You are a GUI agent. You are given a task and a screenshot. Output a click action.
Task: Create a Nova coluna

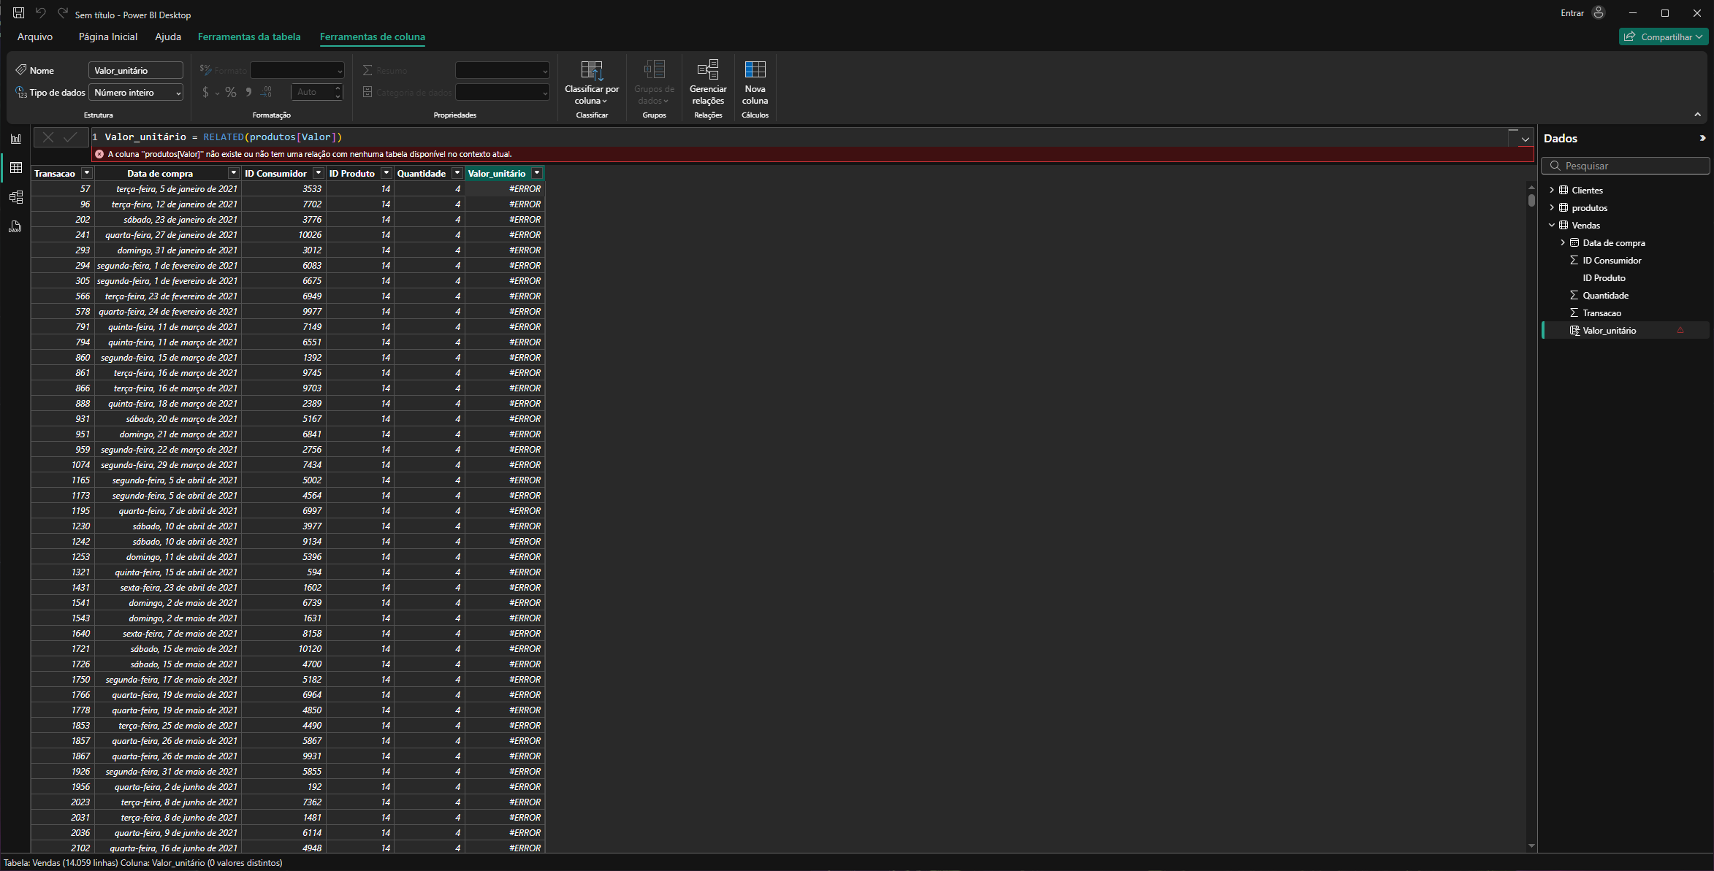coord(755,83)
